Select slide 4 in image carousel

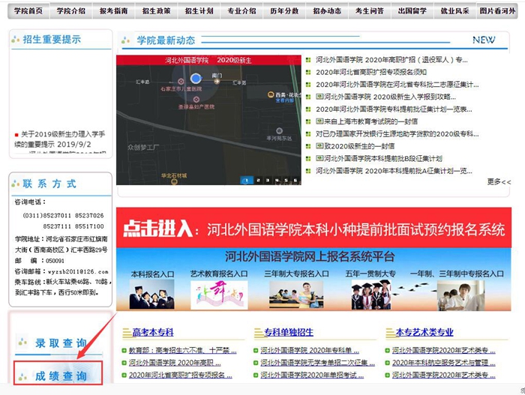(277, 181)
